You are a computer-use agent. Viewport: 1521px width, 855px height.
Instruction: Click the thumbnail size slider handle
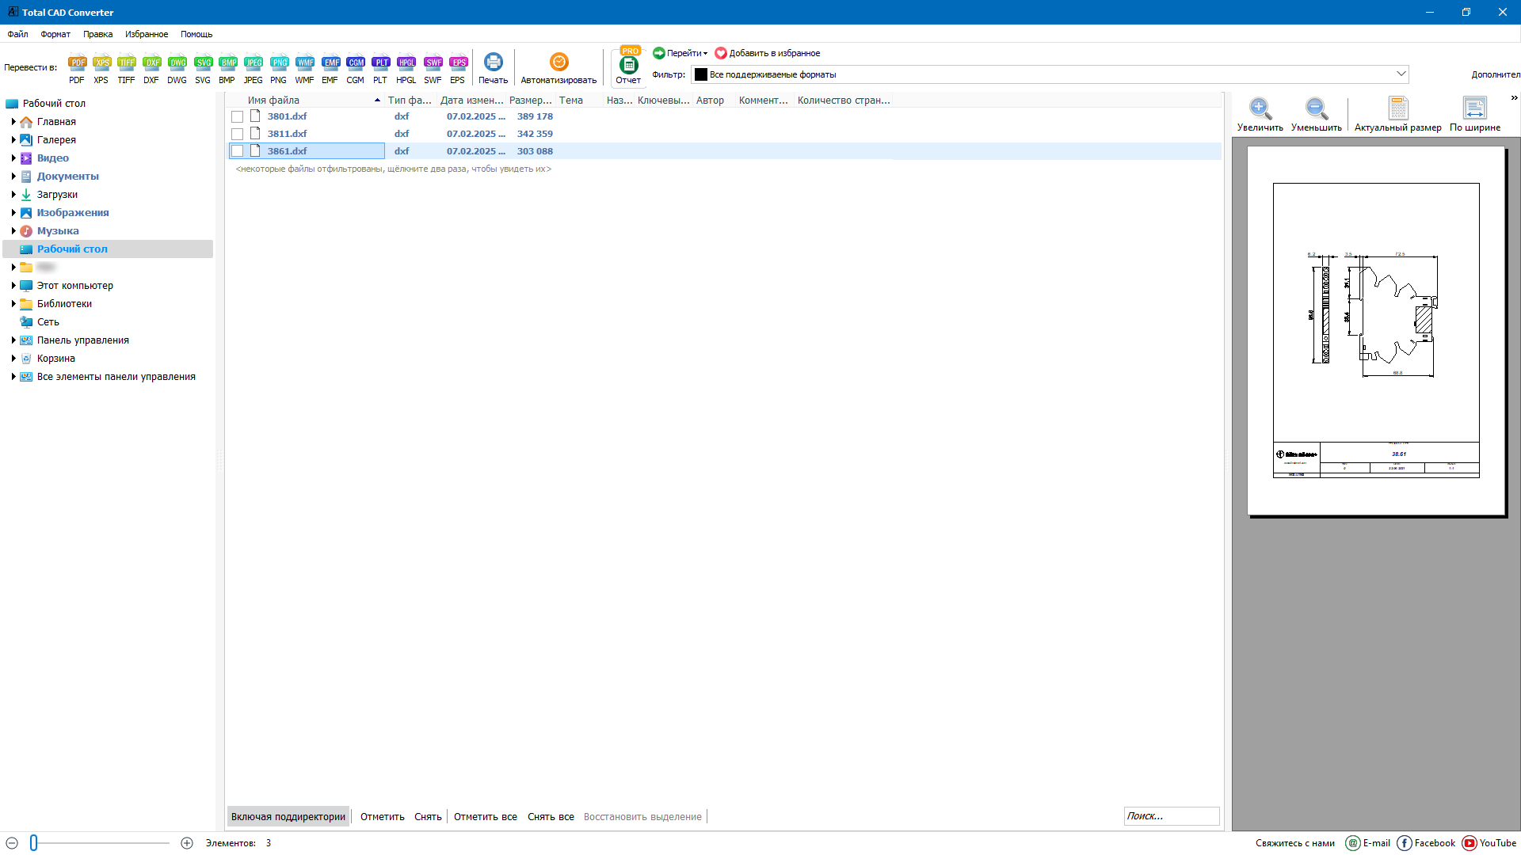tap(34, 843)
